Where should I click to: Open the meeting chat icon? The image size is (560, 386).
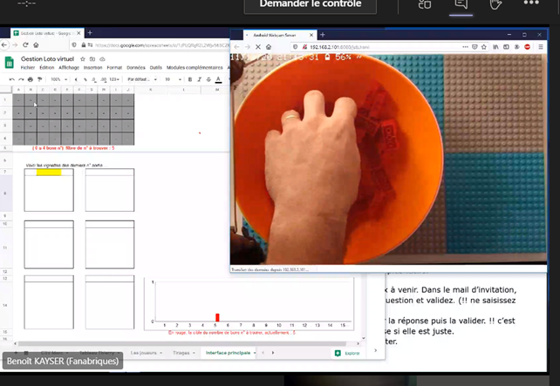click(461, 4)
